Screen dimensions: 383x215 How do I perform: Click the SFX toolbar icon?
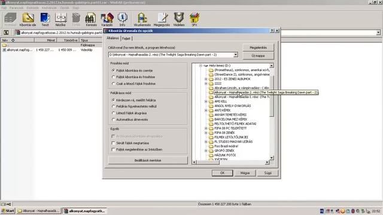(194, 20)
